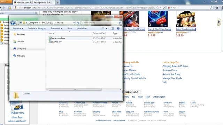This screenshot has height=125, width=223.
Task: Open Manage Your Kindle link
Action: (172, 78)
